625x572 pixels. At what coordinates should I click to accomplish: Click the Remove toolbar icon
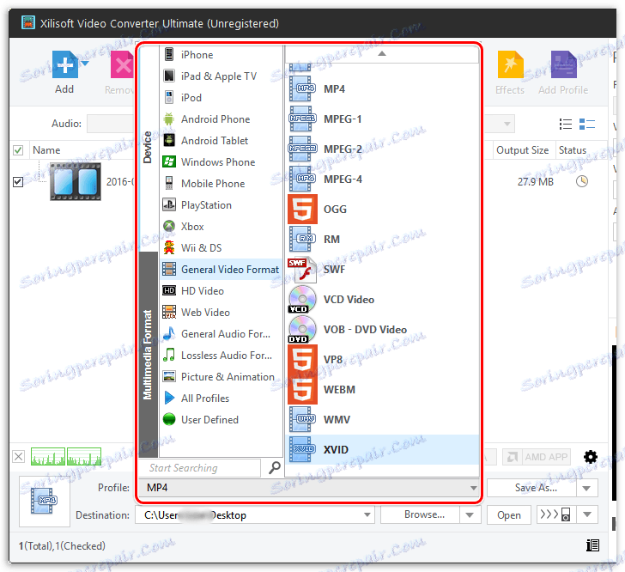pos(122,64)
